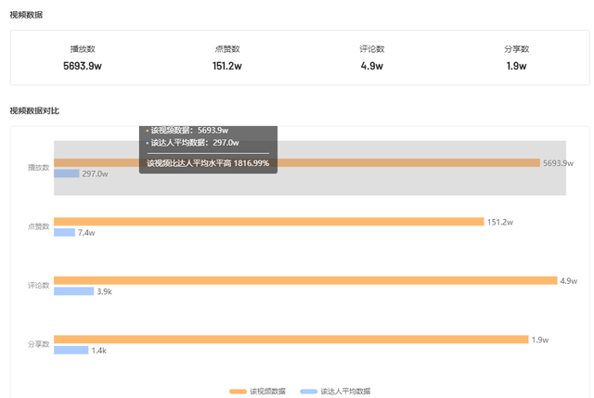594x398 pixels.
Task: Toggle the 该达人平均数据 legend series
Action: 345,392
